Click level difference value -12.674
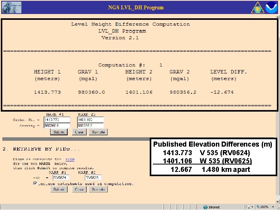This screenshot has width=280, height=210. pyautogui.click(x=222, y=92)
